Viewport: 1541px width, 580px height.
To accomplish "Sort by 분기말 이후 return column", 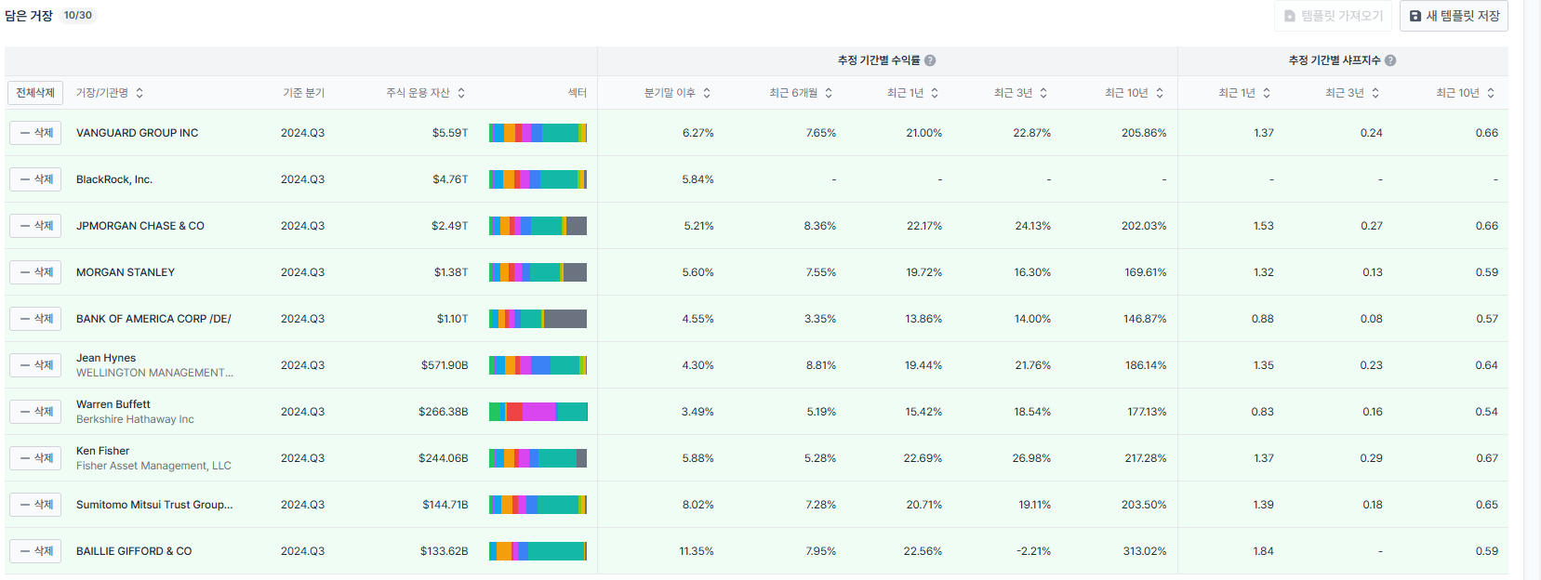I will 707,93.
